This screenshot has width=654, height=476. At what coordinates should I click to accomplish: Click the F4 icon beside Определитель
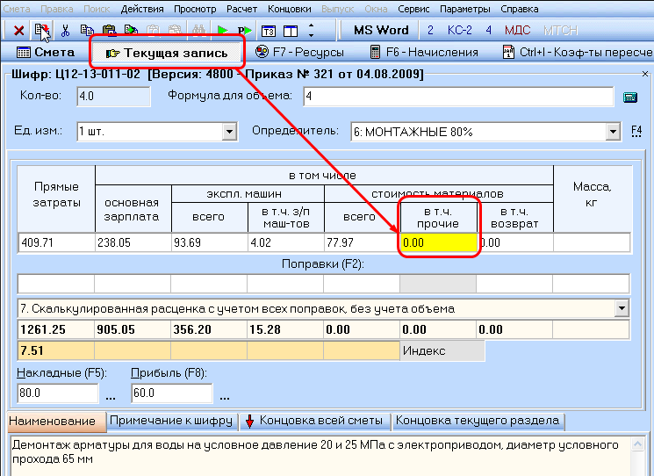click(637, 132)
